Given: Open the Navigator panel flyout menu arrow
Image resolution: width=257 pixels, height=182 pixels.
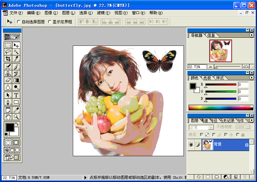Looking at the screenshot, I should tap(251, 35).
